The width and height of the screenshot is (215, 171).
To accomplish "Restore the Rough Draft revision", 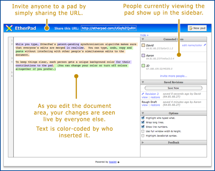I will coord(155,105).
